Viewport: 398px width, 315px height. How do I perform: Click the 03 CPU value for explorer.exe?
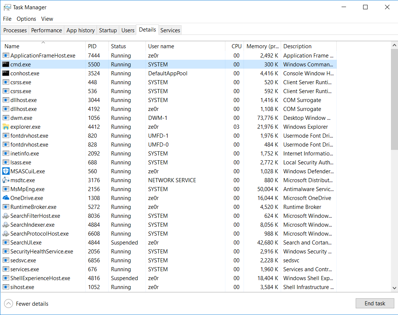pos(236,127)
